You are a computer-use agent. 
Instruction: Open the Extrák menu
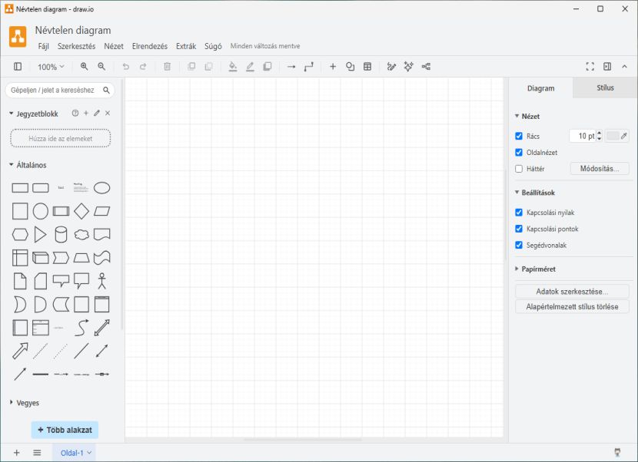tap(186, 46)
